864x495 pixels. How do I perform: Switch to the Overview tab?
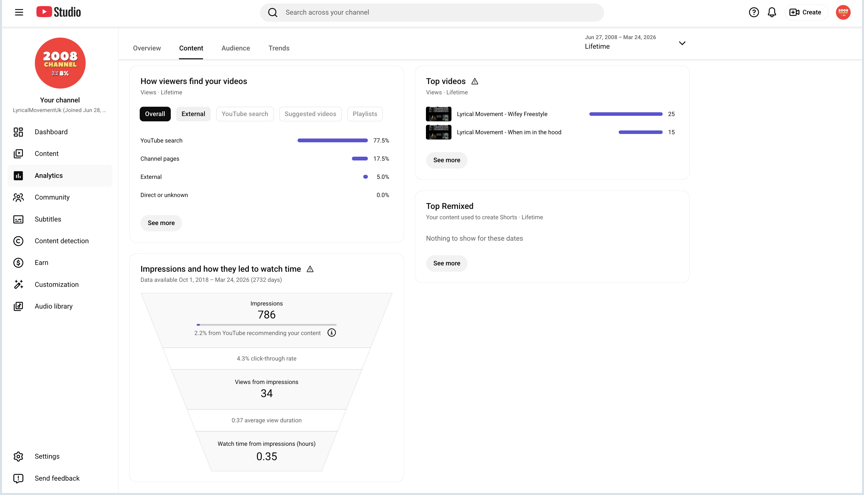click(x=147, y=48)
